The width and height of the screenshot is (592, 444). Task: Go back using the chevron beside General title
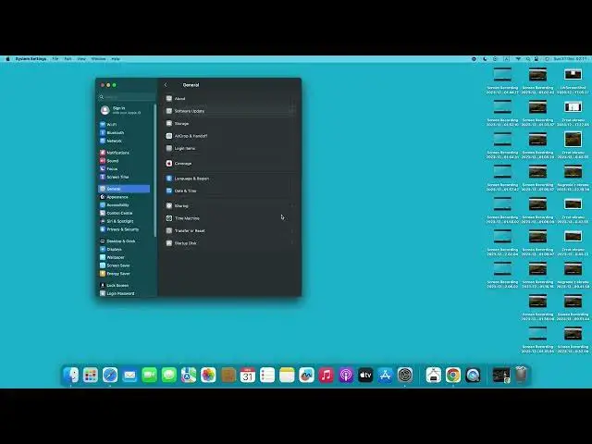pos(166,85)
